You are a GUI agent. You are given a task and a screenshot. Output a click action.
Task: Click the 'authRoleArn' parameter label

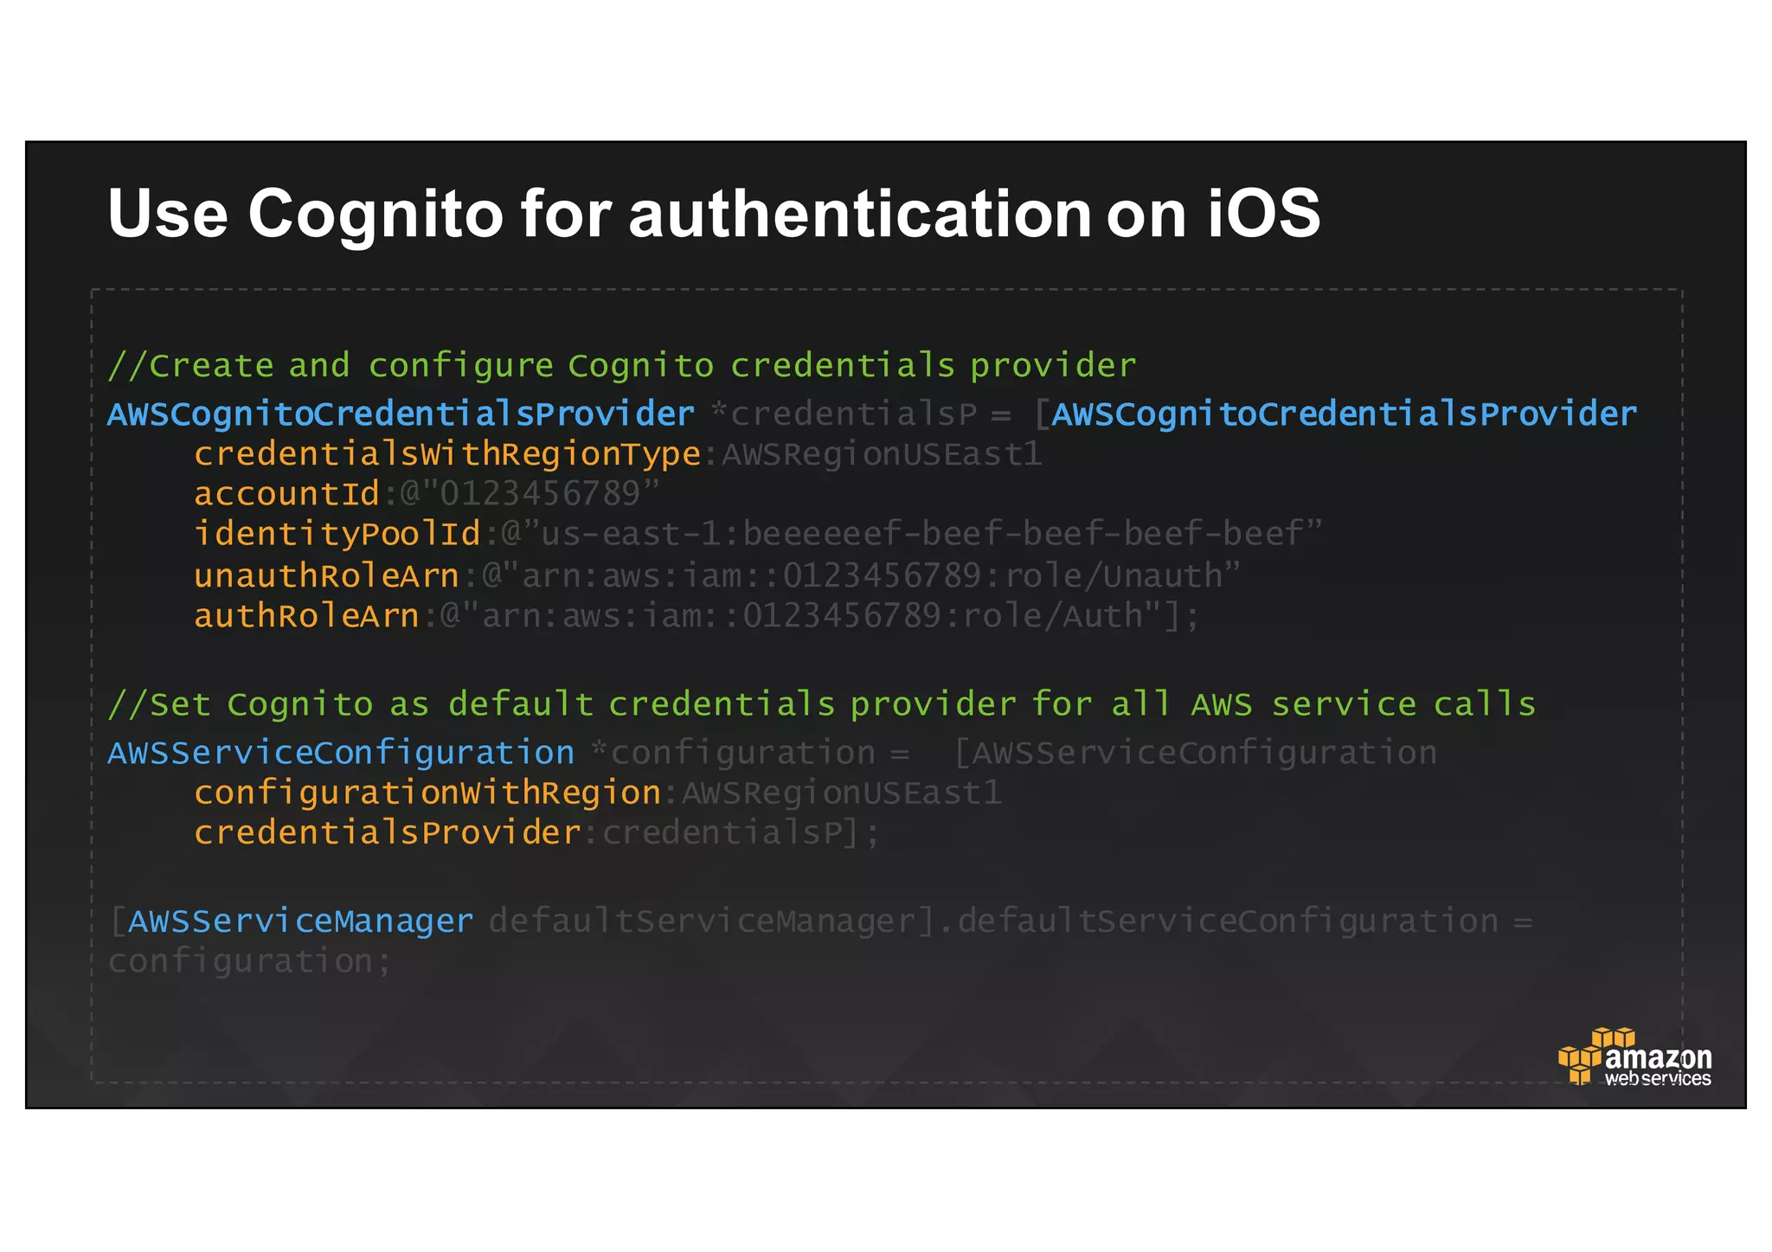point(307,616)
